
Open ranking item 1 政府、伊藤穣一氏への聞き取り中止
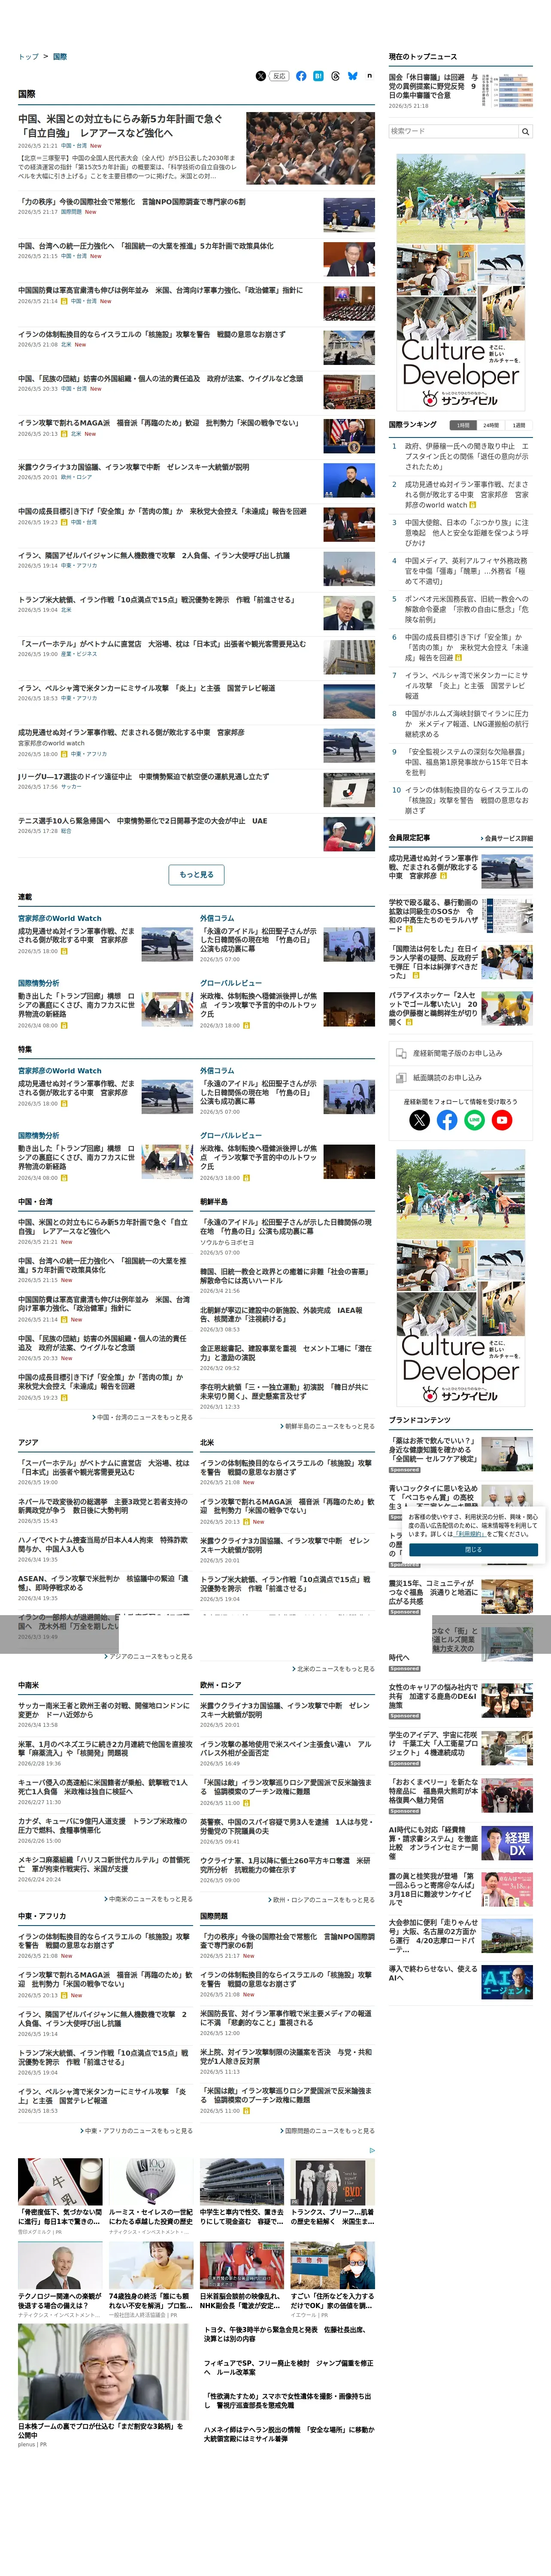pos(467,456)
